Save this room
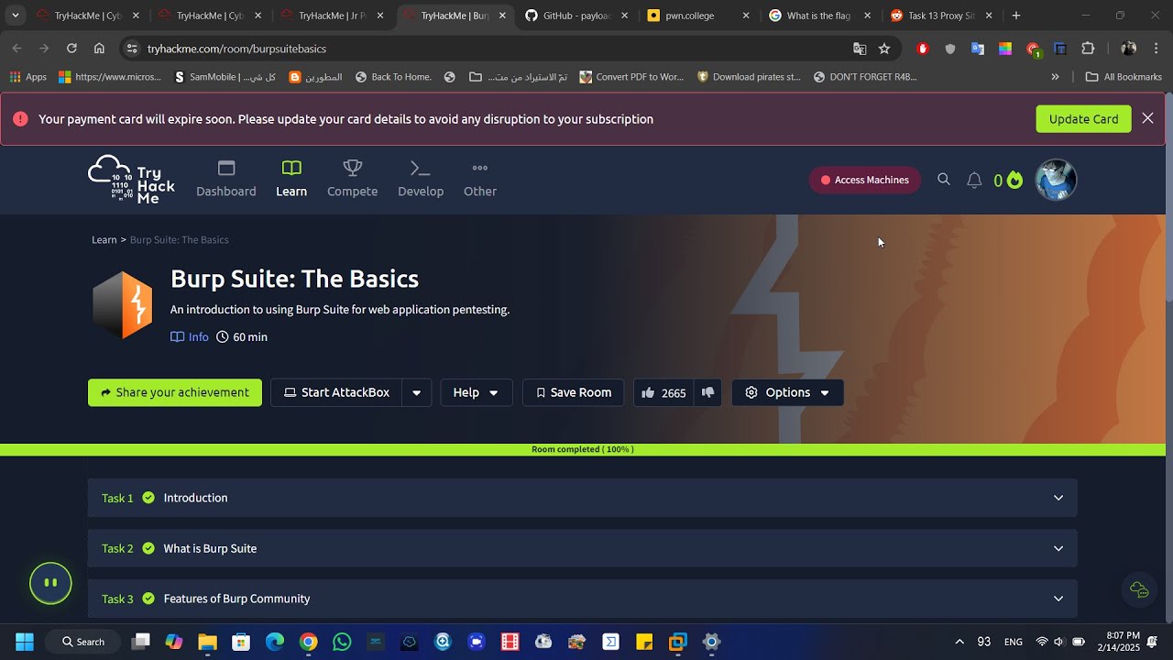 click(x=574, y=392)
